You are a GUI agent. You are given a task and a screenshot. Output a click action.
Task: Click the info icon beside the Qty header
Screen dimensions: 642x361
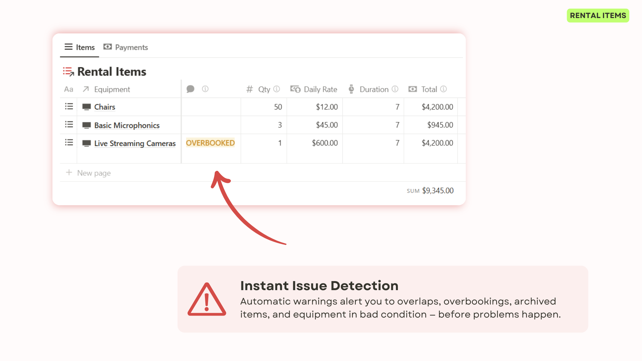click(277, 89)
